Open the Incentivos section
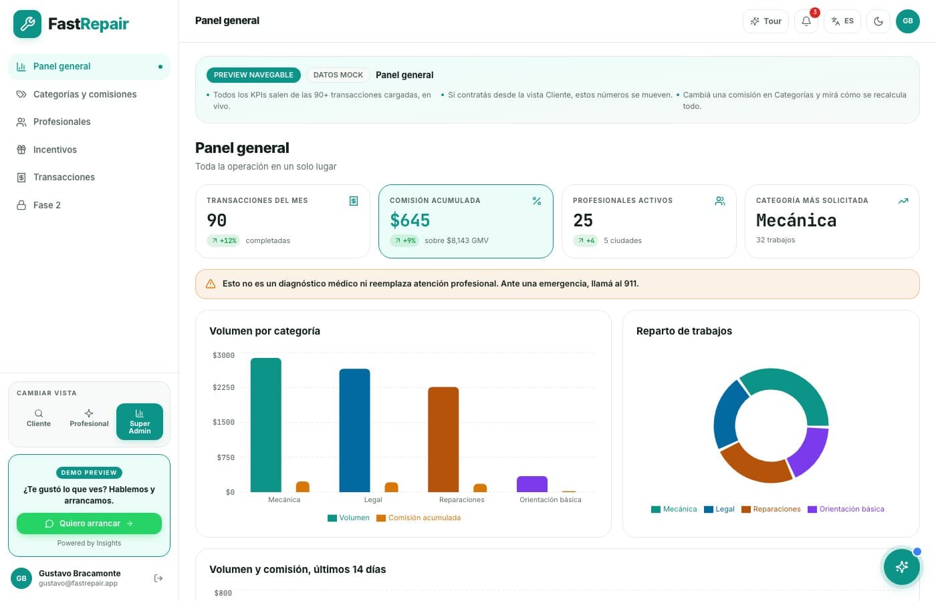 (x=89, y=150)
